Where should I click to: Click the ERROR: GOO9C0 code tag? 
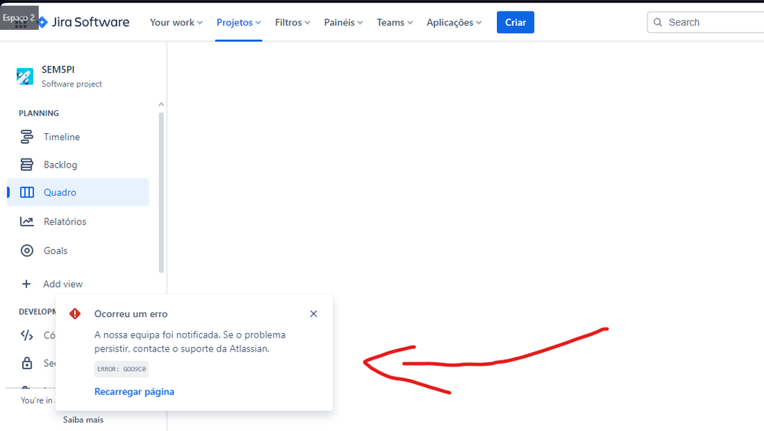pyautogui.click(x=121, y=369)
